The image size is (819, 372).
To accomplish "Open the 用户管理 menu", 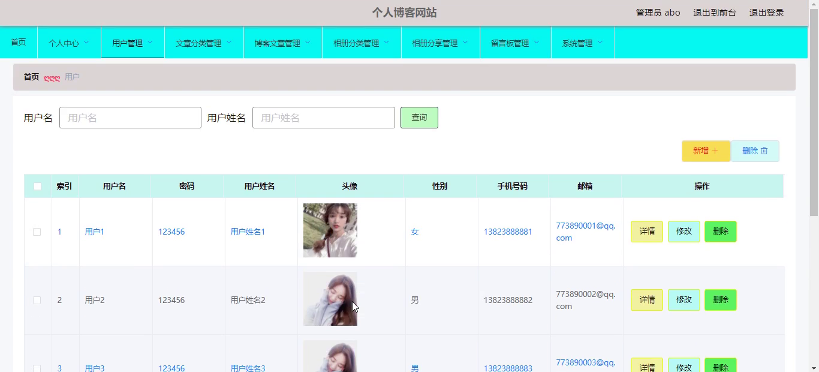I will [x=133, y=43].
